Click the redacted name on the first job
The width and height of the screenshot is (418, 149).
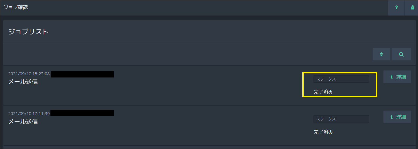[82, 74]
